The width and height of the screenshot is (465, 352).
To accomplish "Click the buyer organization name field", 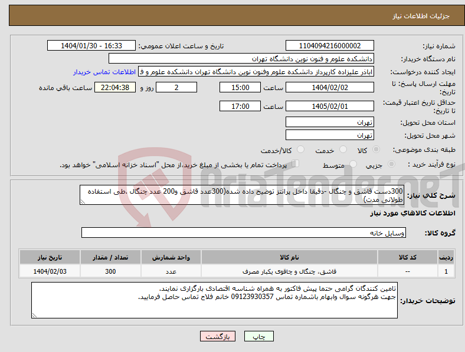I will click(241, 58).
